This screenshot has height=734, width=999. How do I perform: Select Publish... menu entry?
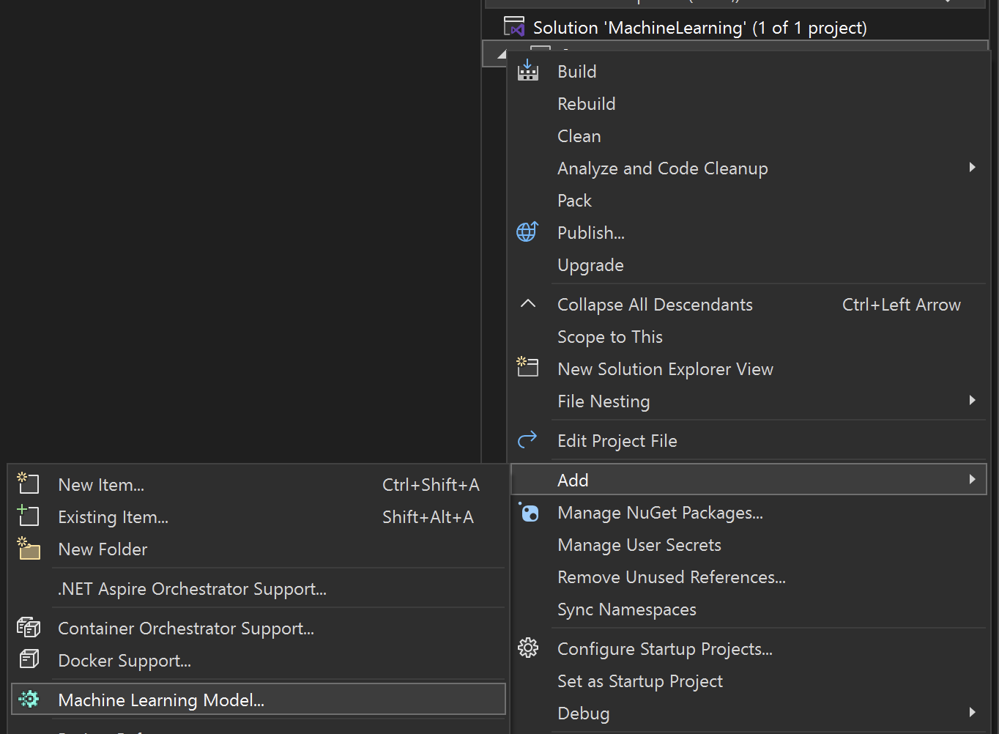pos(749,233)
